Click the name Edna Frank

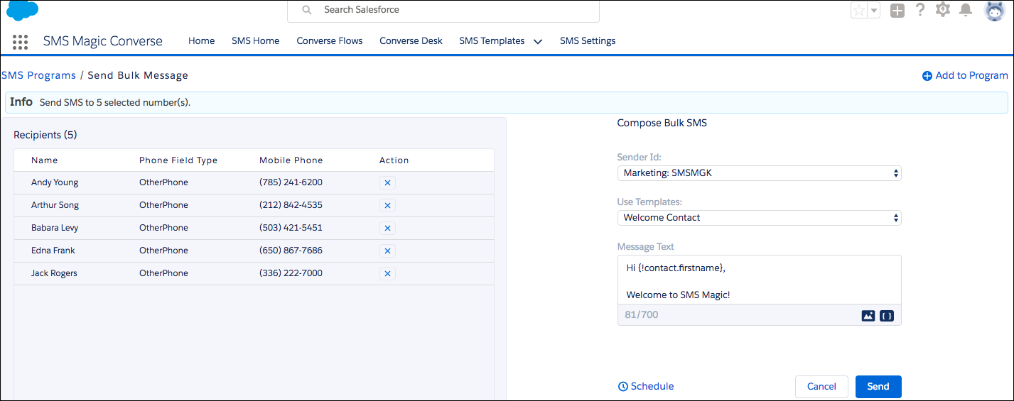point(53,251)
